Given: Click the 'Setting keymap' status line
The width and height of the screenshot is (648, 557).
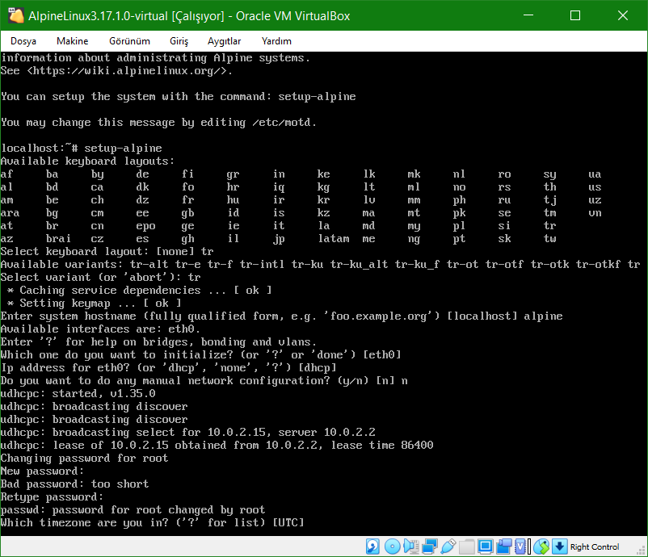Looking at the screenshot, I should [x=95, y=303].
